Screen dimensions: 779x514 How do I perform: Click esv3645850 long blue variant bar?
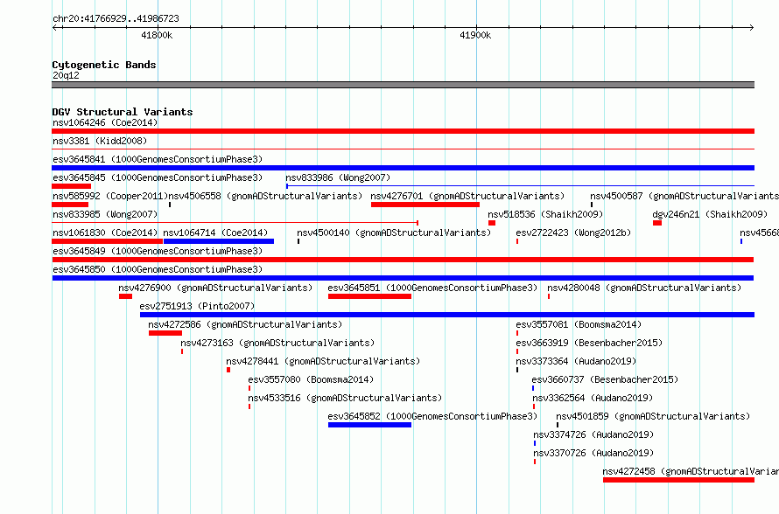coord(403,278)
